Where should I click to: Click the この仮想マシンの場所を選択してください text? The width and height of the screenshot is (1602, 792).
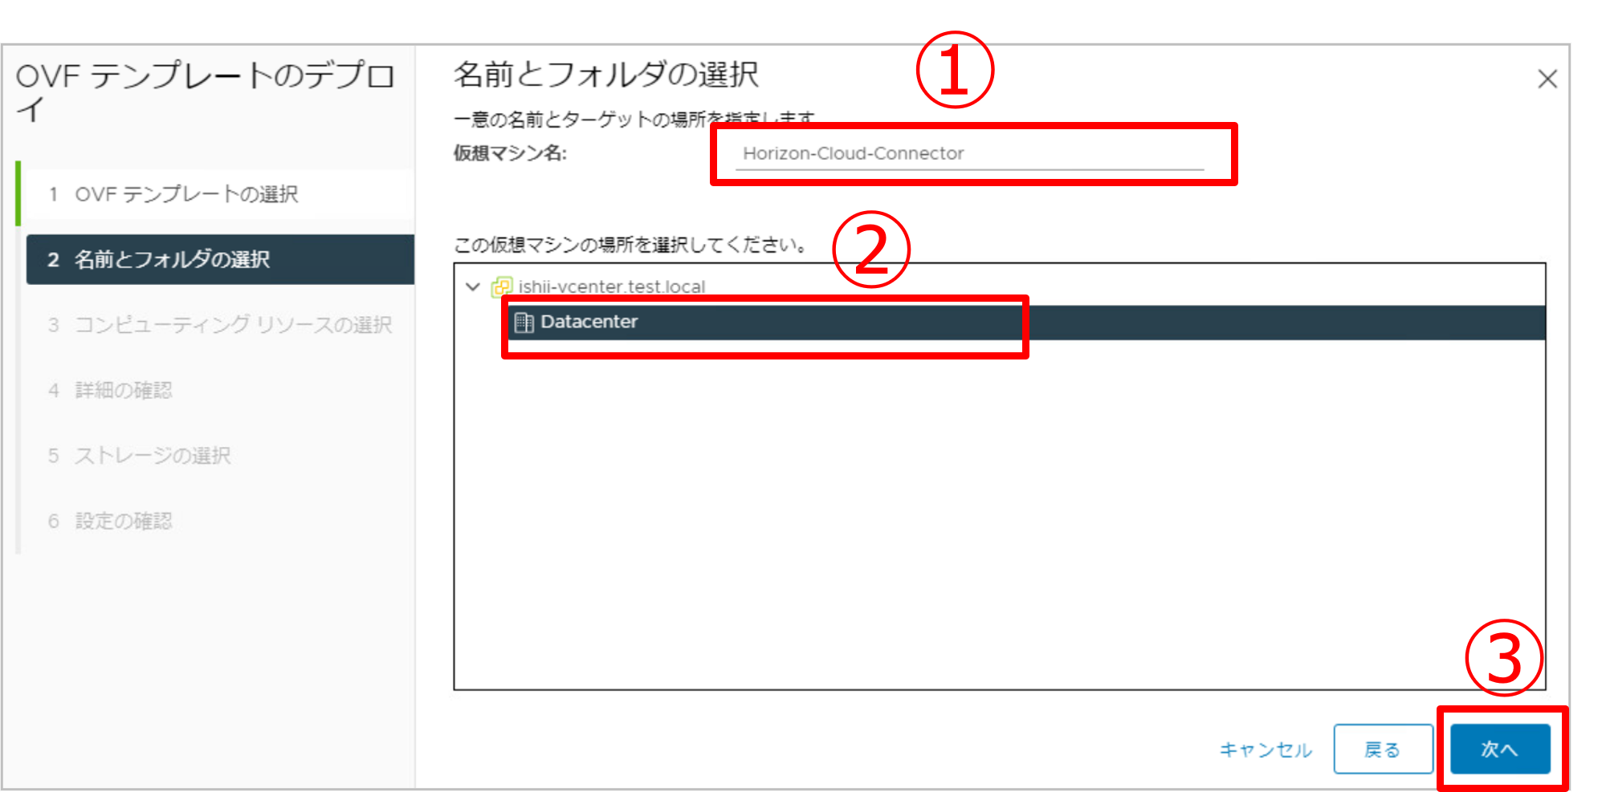(x=631, y=245)
